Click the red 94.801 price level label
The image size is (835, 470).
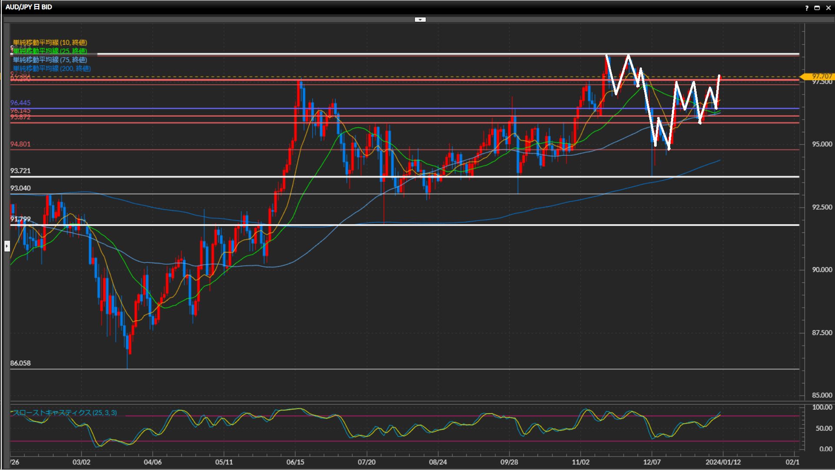pyautogui.click(x=20, y=144)
